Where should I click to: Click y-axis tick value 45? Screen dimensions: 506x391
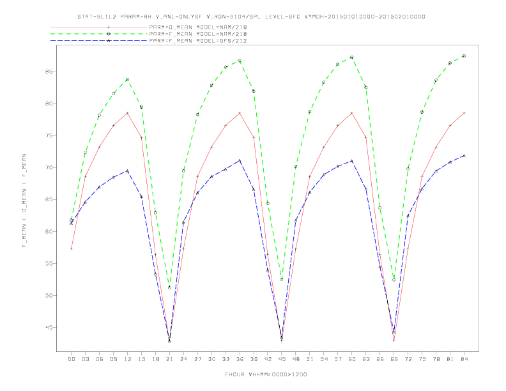[x=49, y=328]
